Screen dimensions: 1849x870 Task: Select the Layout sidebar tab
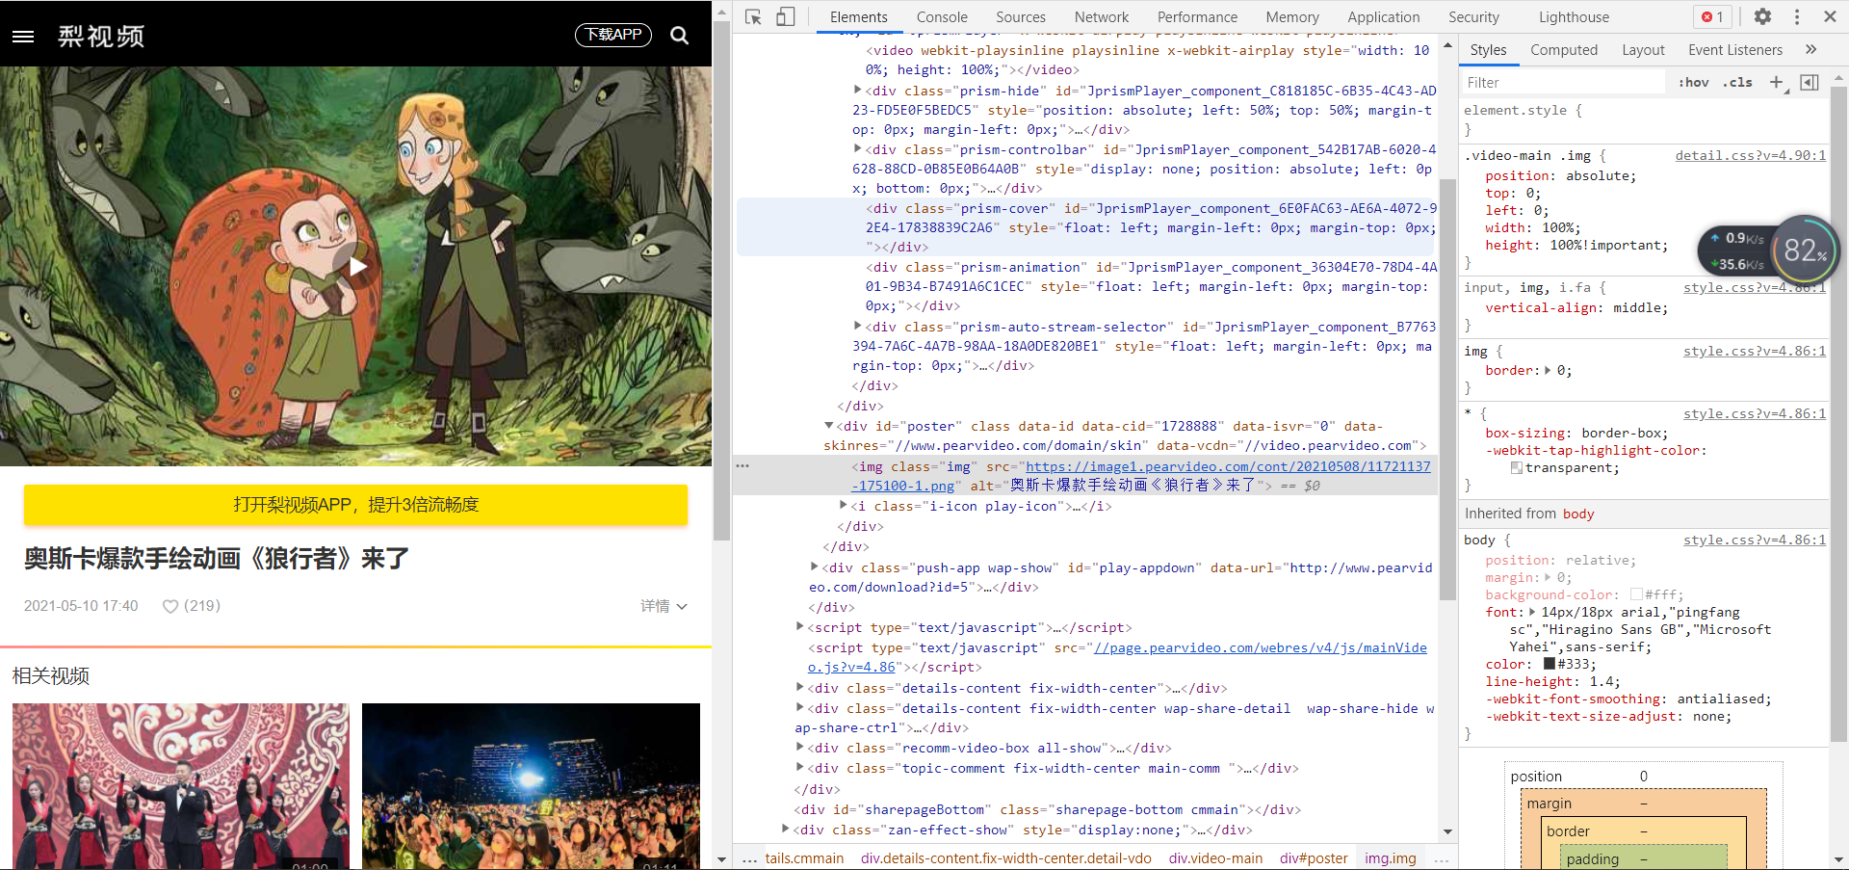(x=1643, y=50)
